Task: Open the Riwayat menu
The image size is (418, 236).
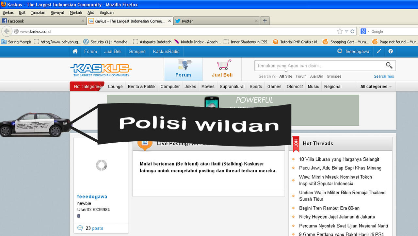Action: (57, 13)
